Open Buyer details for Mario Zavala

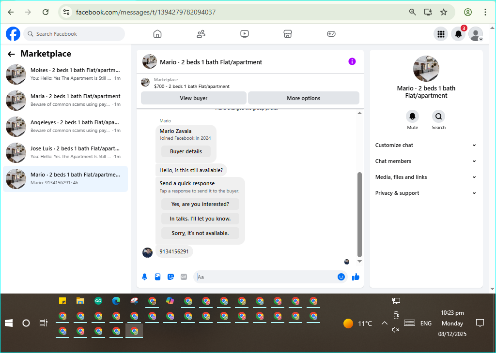(x=186, y=151)
